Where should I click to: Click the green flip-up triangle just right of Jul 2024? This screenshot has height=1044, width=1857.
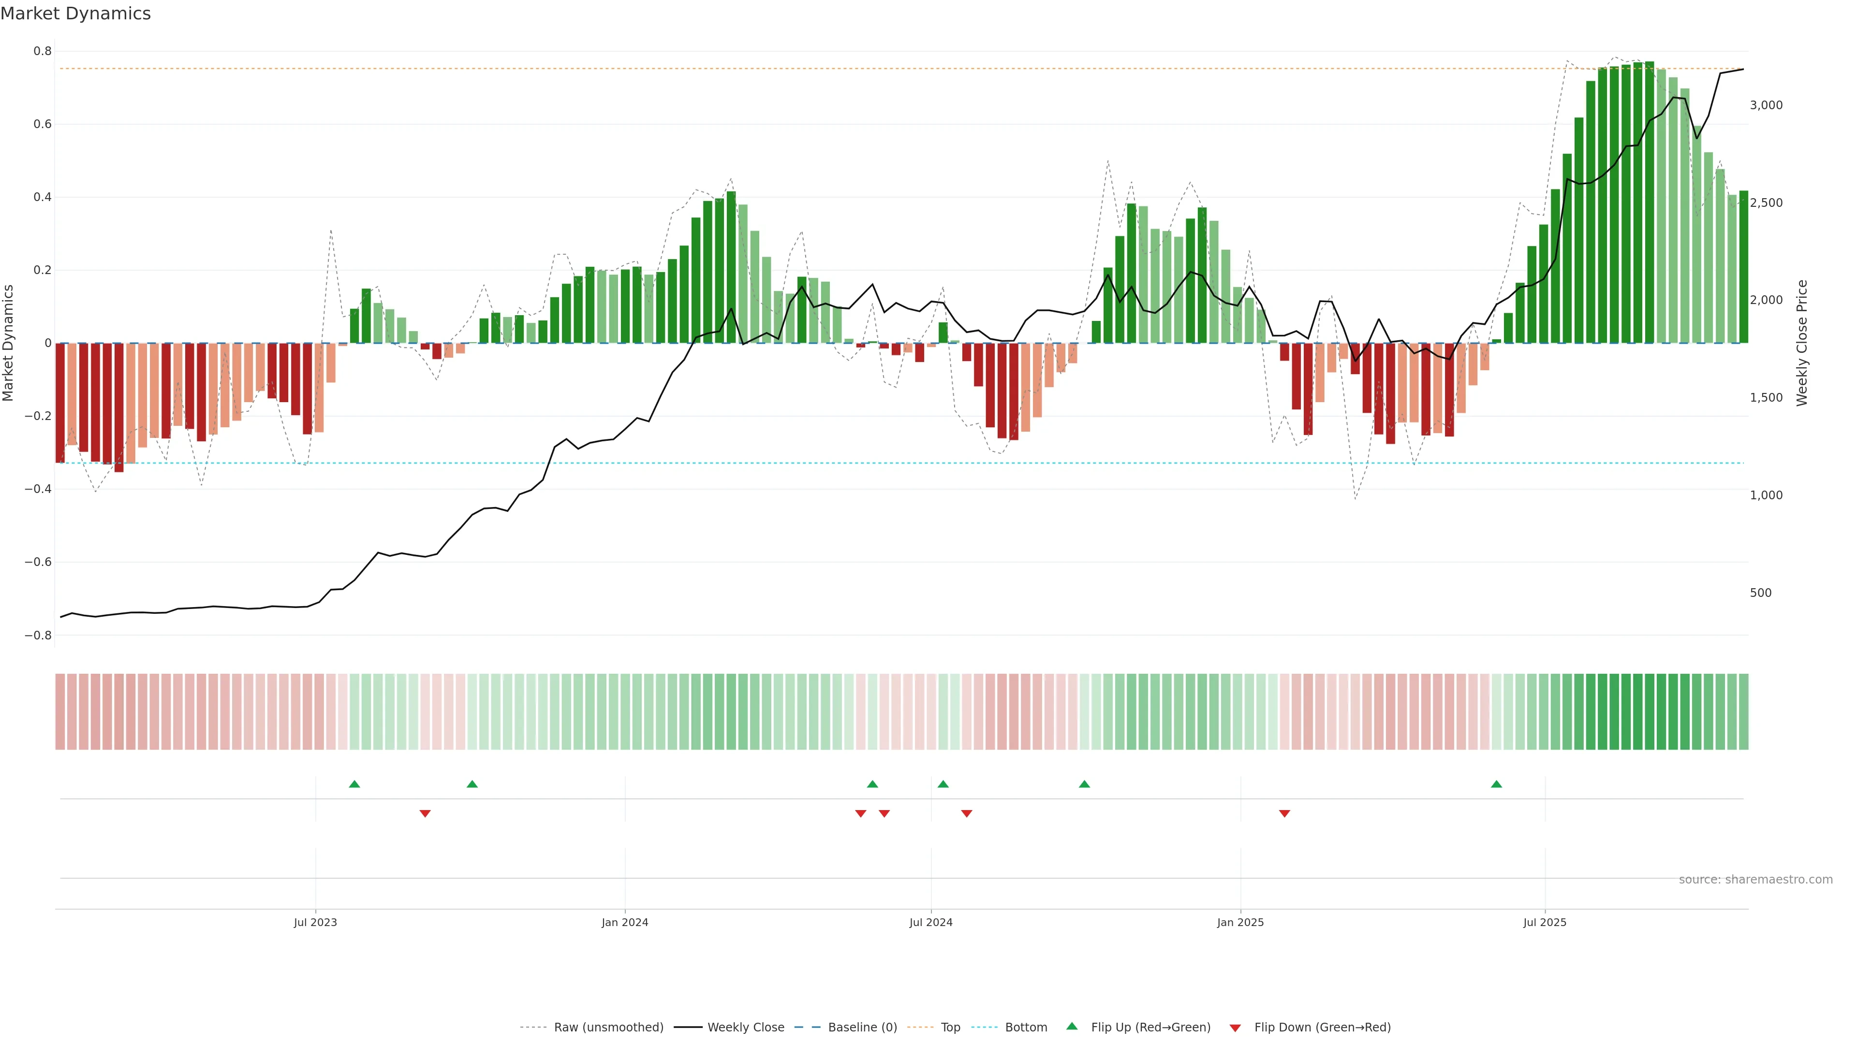[943, 784]
